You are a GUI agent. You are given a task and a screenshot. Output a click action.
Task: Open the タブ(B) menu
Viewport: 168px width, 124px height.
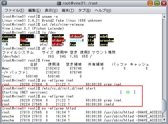[x=84, y=10]
